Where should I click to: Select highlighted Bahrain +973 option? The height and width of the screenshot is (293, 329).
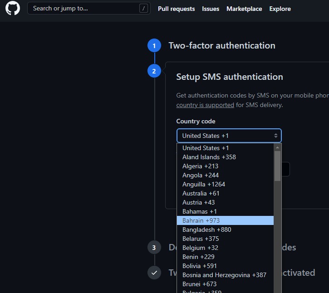[225, 220]
